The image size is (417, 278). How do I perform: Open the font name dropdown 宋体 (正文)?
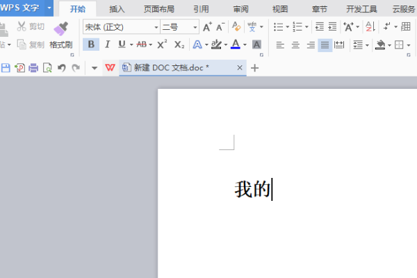[121, 27]
